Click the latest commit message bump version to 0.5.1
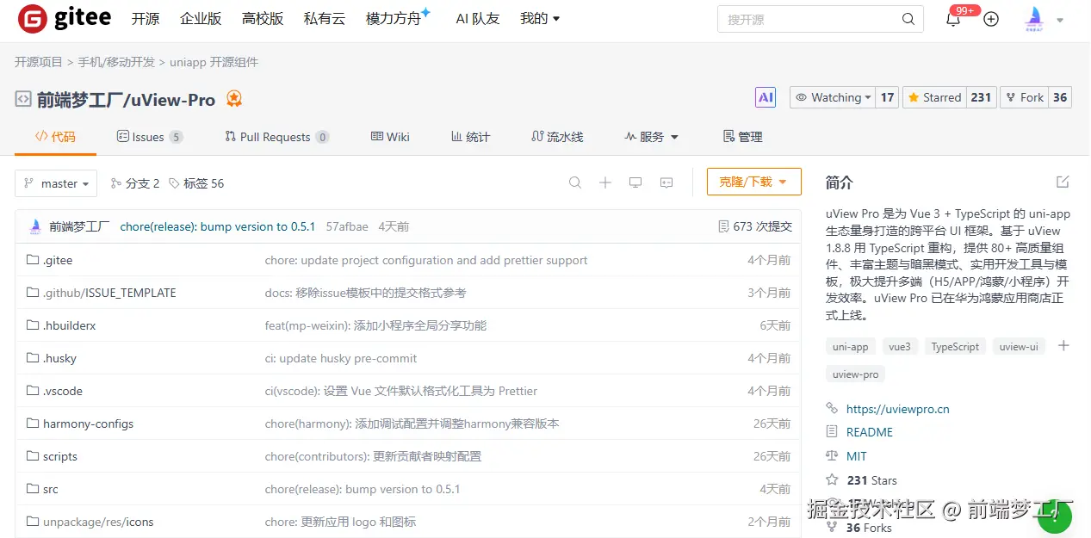The width and height of the screenshot is (1091, 538). (218, 226)
